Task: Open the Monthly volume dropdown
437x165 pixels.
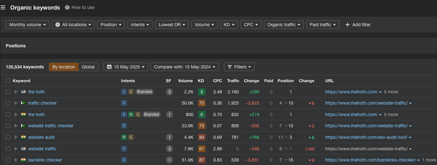Action: (28, 25)
